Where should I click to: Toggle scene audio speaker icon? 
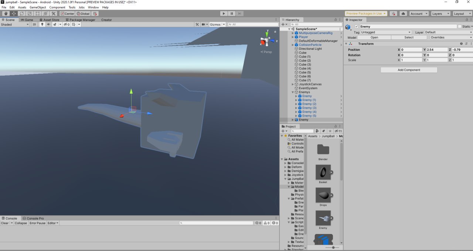[x=48, y=24]
